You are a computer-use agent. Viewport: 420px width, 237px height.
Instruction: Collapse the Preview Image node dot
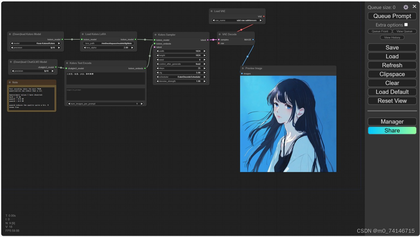243,68
